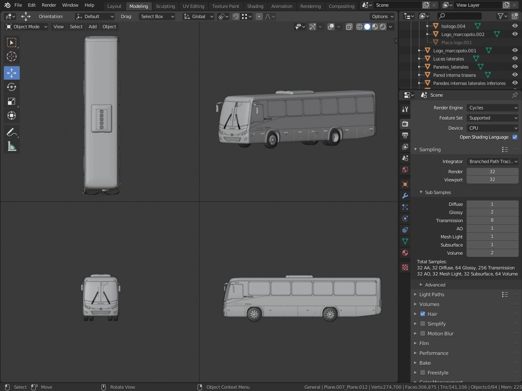Adjust the Transmission sub samples field
The image size is (522, 391).
pos(492,220)
